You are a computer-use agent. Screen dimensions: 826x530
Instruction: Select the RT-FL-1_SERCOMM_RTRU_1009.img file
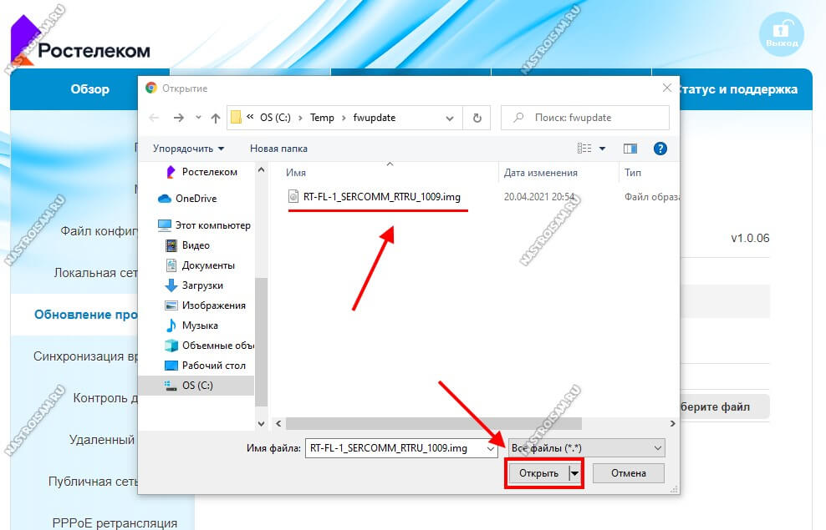point(380,197)
